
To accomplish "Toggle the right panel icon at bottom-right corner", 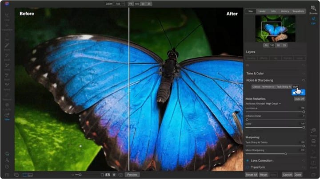I will (314, 175).
